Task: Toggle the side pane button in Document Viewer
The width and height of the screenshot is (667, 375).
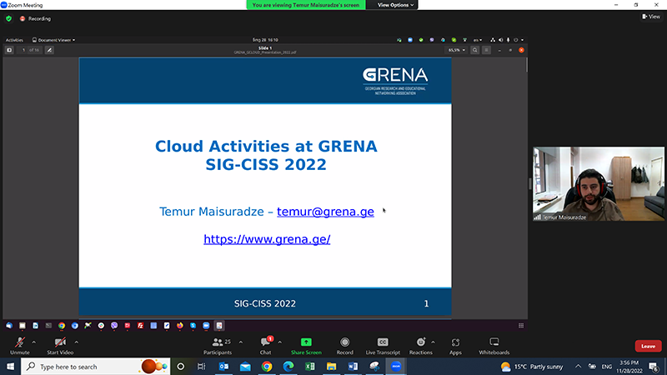Action: click(x=9, y=50)
